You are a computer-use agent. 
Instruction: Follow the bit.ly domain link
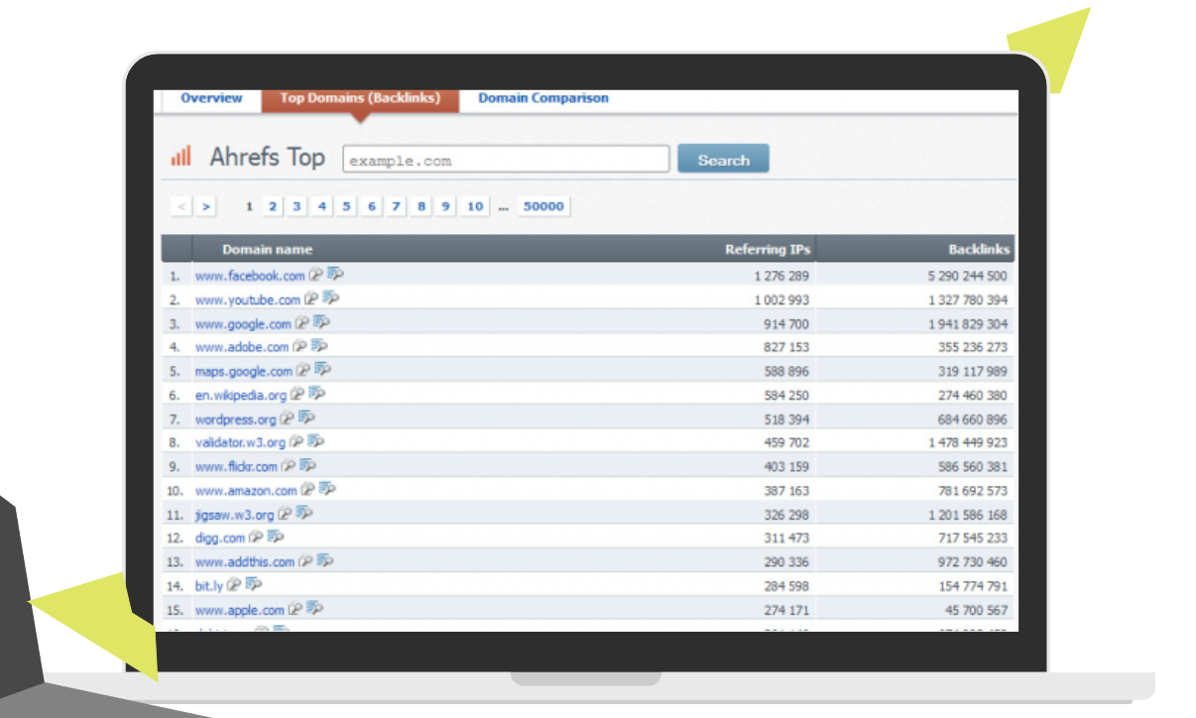coord(209,586)
